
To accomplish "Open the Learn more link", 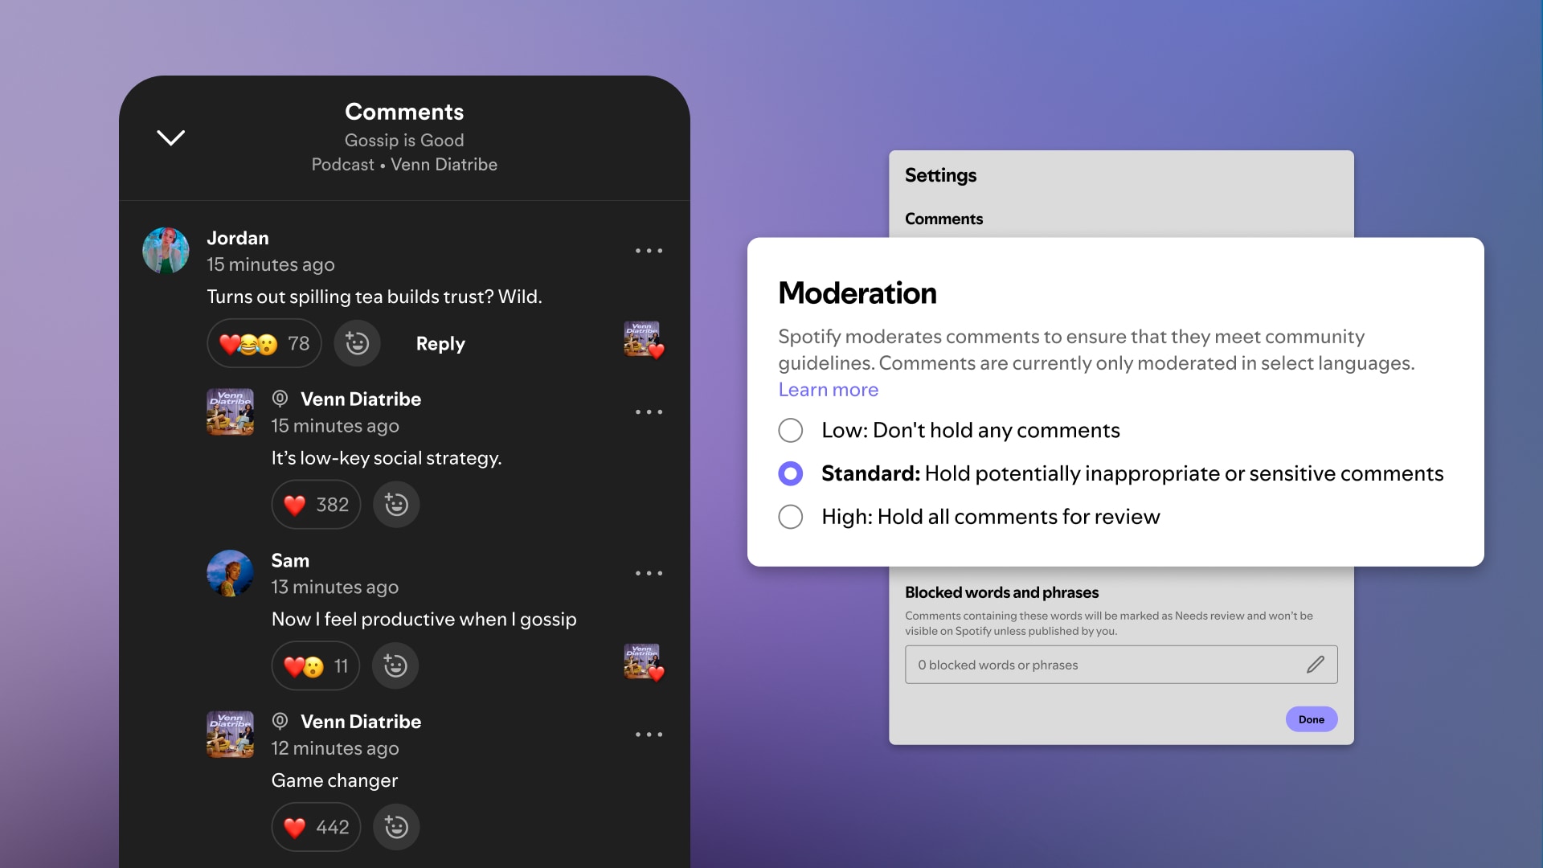I will point(828,390).
